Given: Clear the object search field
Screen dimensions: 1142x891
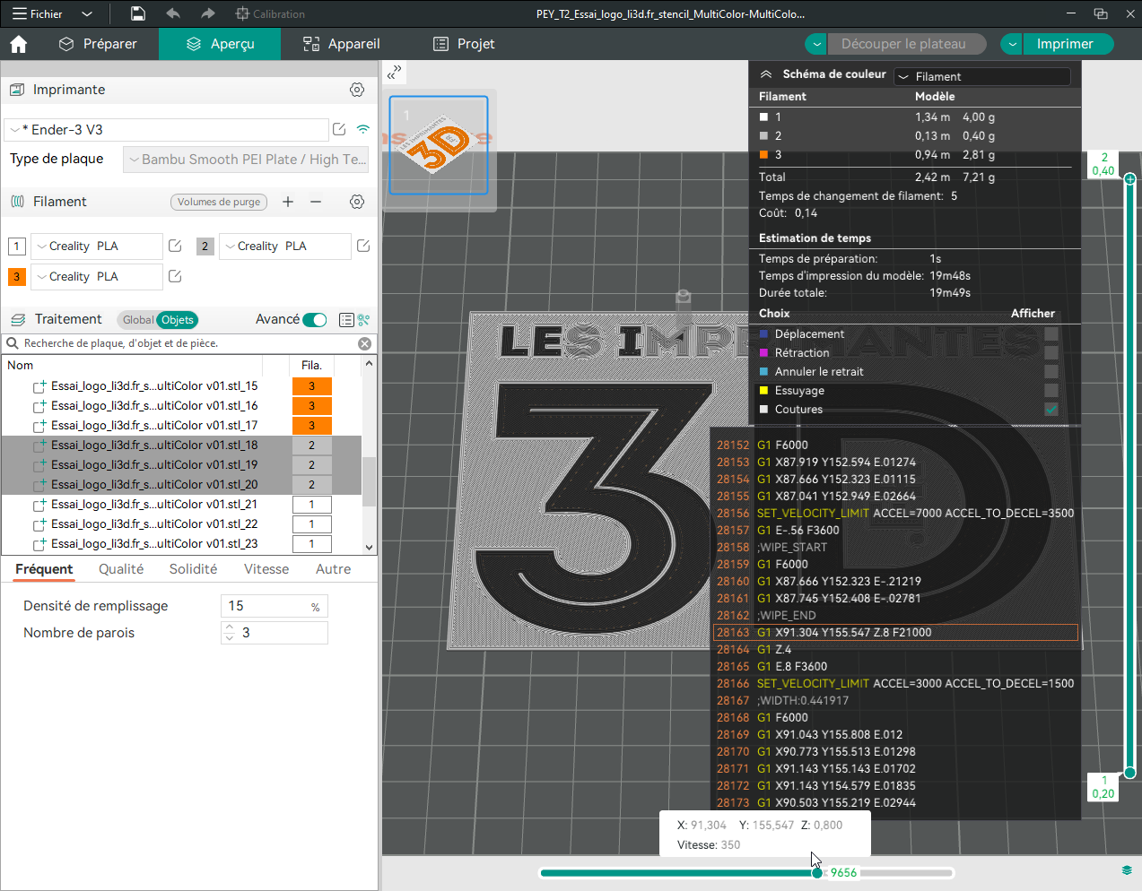Looking at the screenshot, I should pyautogui.click(x=364, y=343).
